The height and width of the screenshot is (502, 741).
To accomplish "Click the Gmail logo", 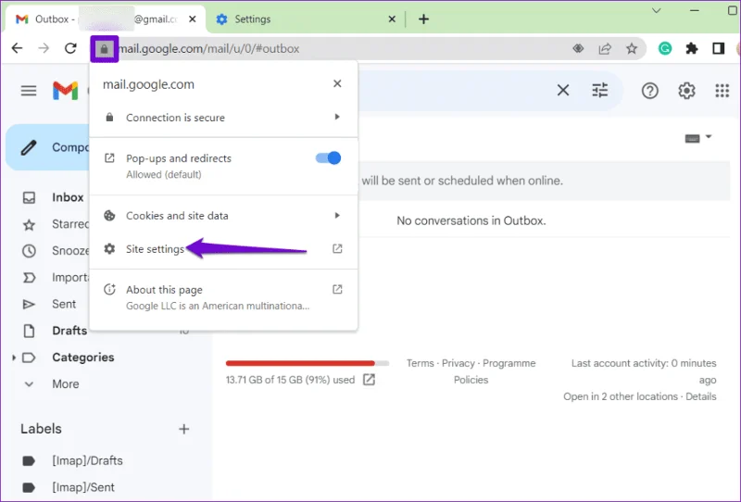I will click(x=65, y=90).
